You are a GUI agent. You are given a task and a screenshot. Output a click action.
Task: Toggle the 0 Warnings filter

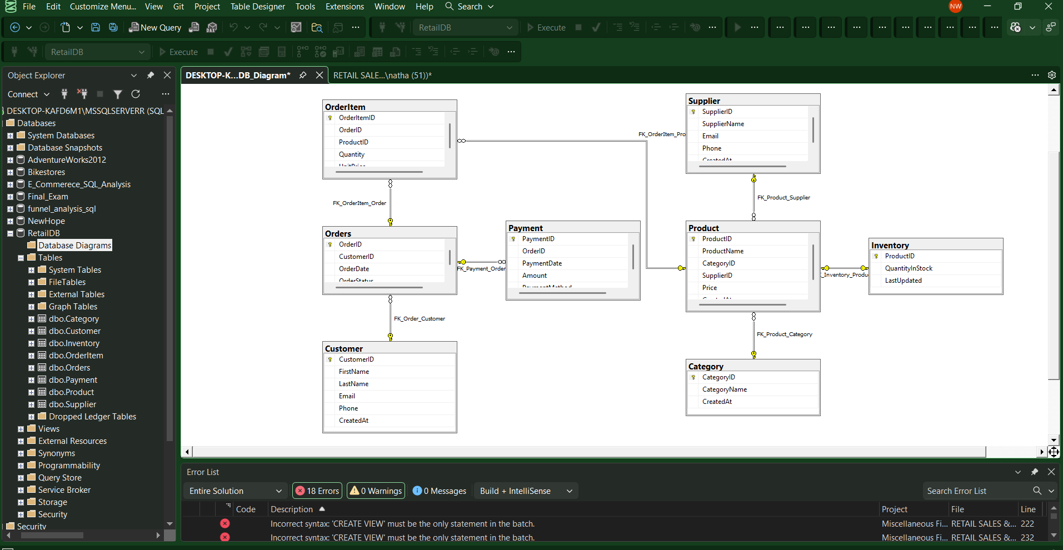[375, 491]
